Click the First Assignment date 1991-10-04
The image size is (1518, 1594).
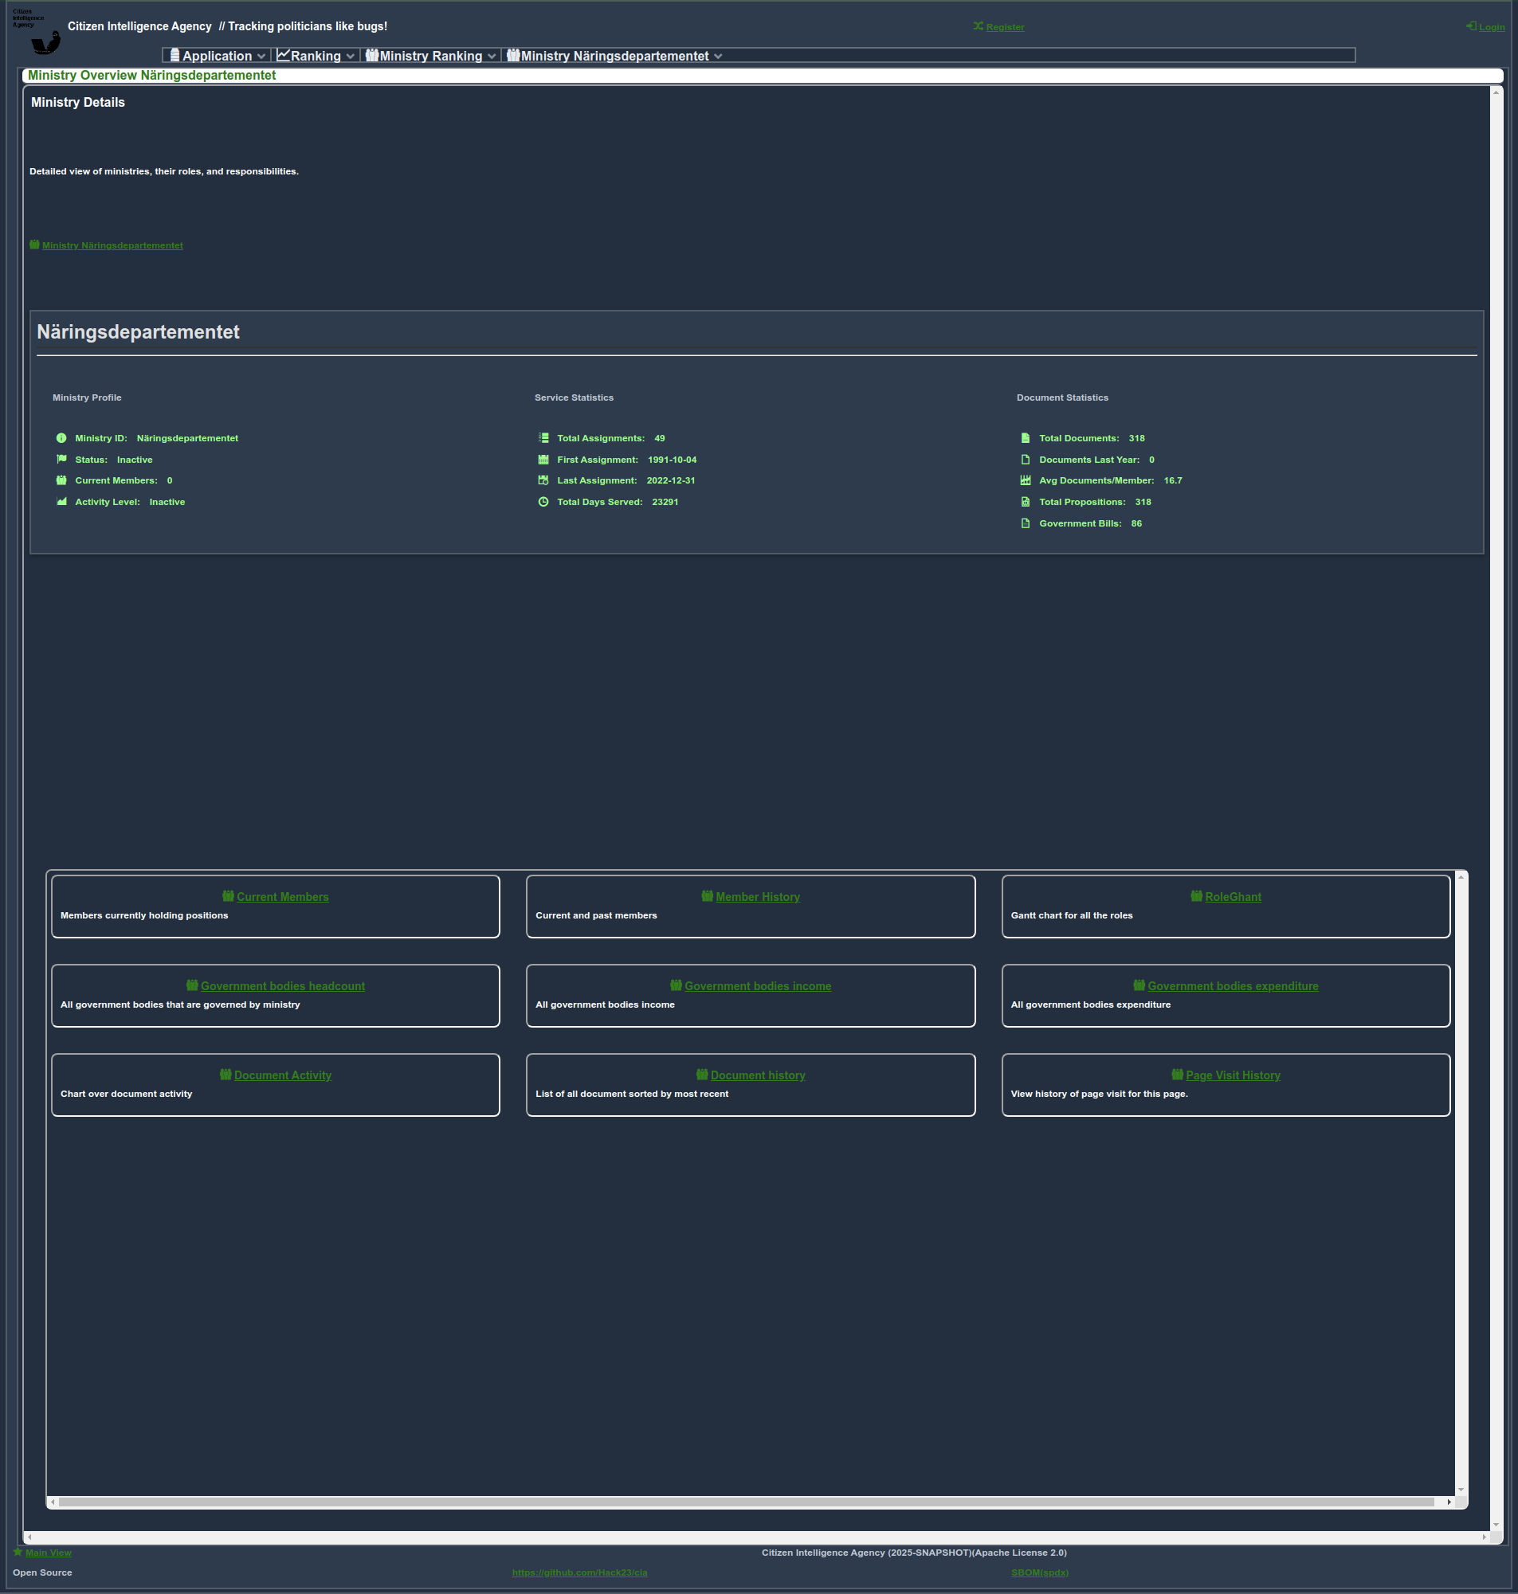672,460
